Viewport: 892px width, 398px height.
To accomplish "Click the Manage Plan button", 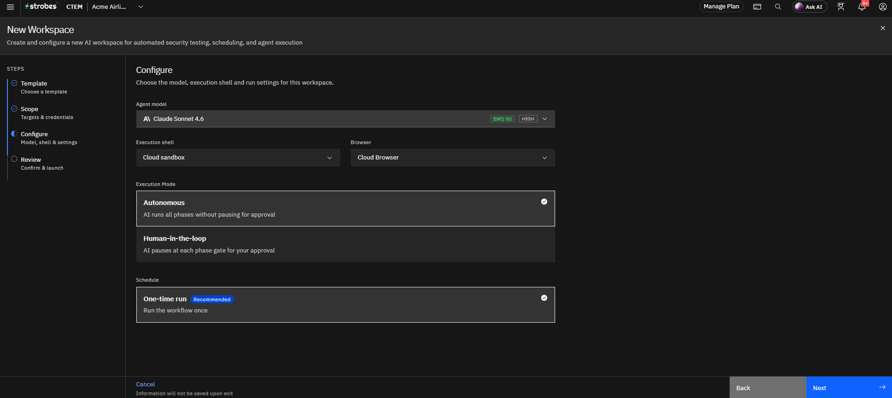I will coord(721,7).
